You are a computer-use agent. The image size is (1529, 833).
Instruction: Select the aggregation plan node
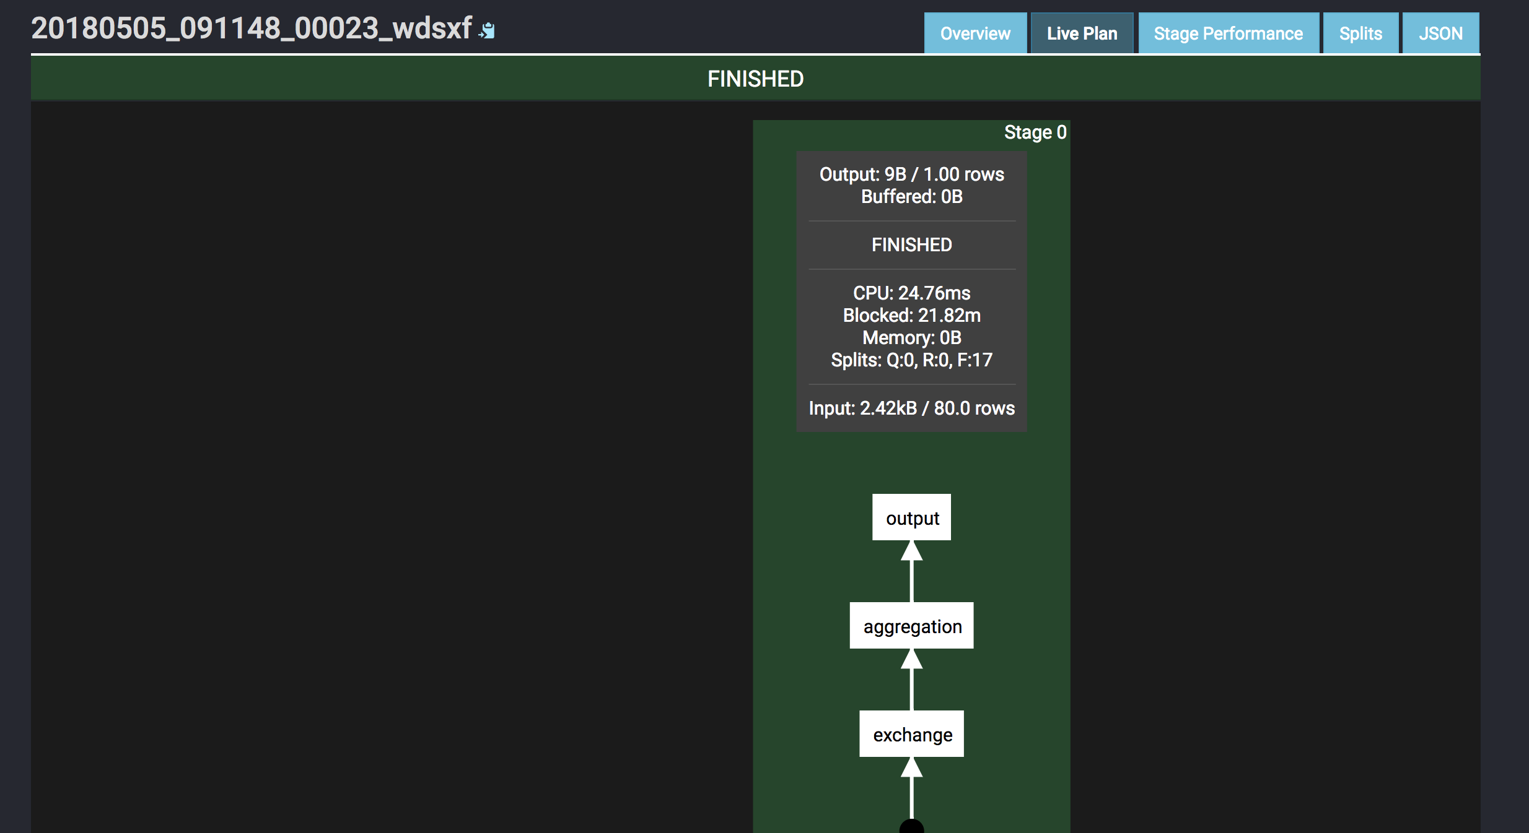(x=911, y=626)
